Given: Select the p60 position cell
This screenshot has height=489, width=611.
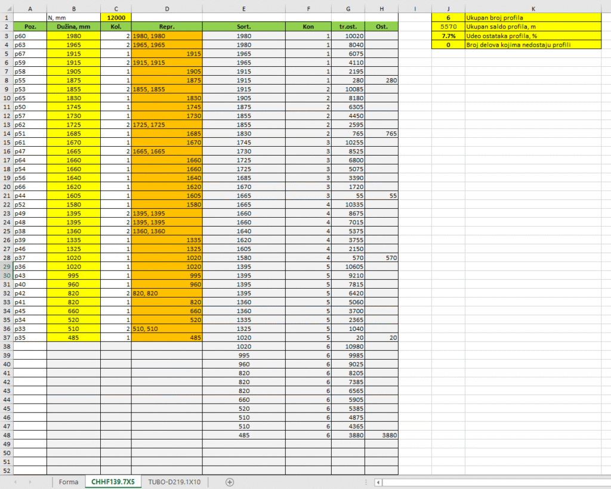Looking at the screenshot, I should (30, 36).
